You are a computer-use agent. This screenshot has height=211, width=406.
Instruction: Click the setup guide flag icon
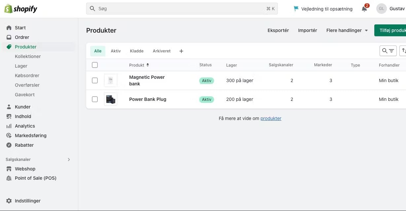pos(296,9)
